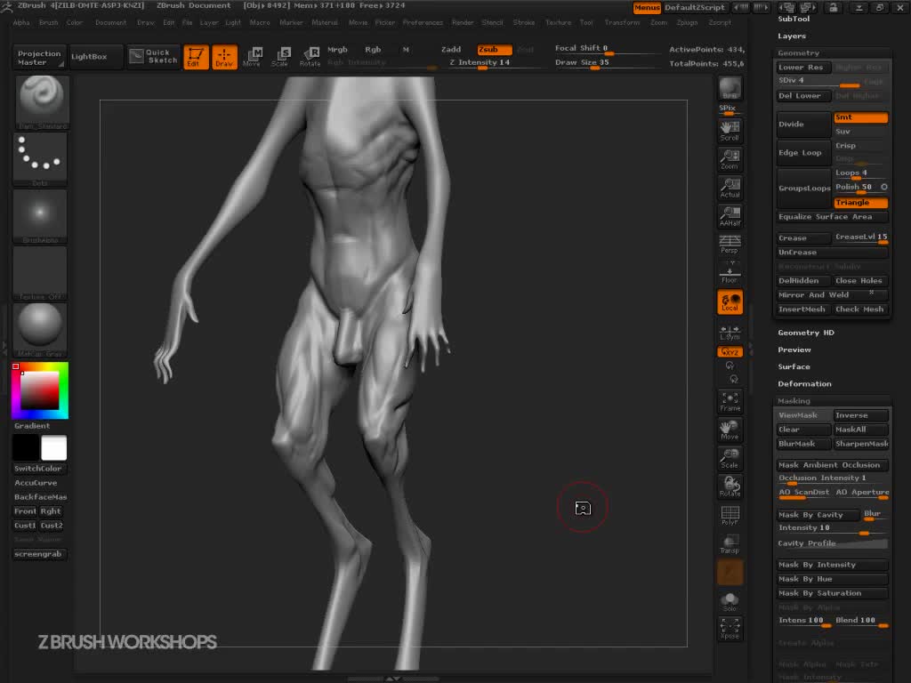Viewport: 911px width, 683px height.
Task: Pick color in the color picker square
Action: pyautogui.click(x=40, y=390)
